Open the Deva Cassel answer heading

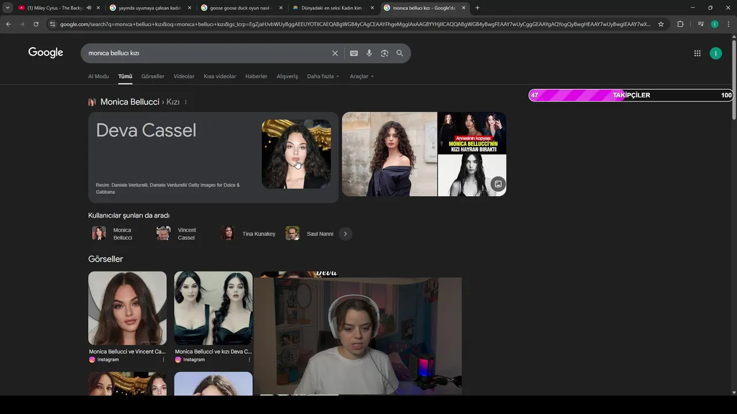[146, 131]
